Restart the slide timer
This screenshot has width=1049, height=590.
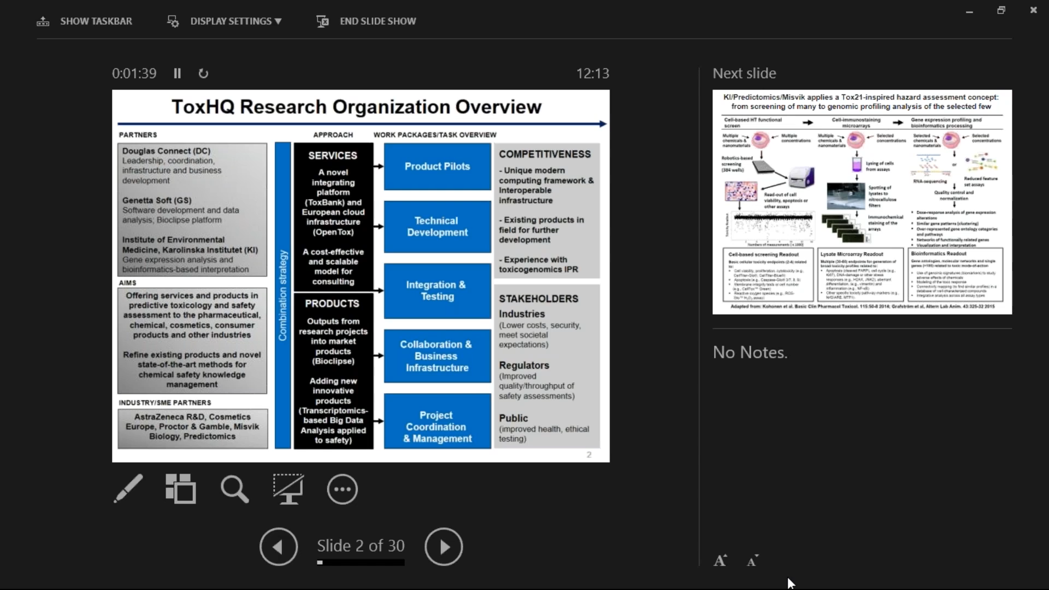tap(203, 73)
